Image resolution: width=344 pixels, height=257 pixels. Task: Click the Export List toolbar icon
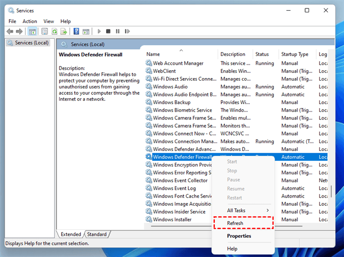pos(64,31)
